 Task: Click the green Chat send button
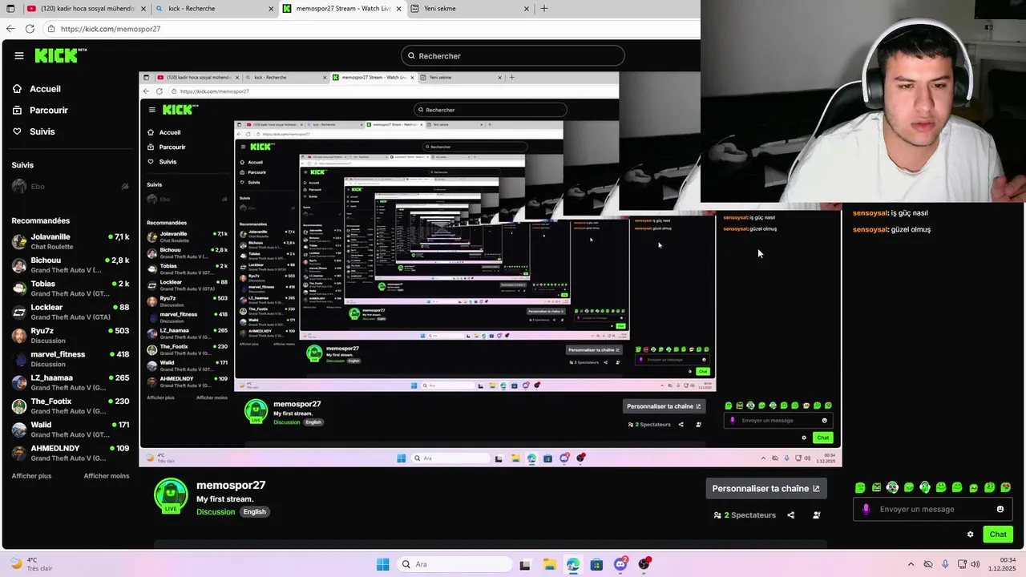coord(998,535)
